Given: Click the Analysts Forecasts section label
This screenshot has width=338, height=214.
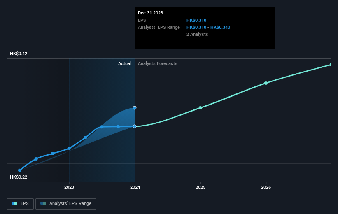Looking at the screenshot, I should pos(158,63).
